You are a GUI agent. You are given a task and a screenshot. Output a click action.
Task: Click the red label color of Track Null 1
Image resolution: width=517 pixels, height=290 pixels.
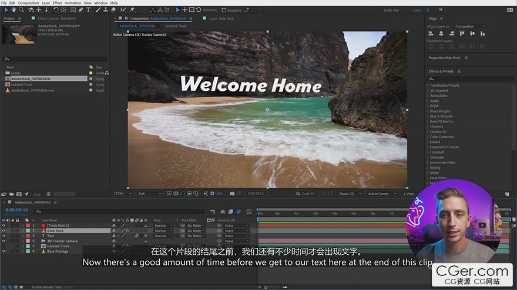coord(27,226)
